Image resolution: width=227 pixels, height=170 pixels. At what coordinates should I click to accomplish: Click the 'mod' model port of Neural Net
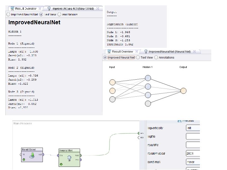(x=81, y=156)
